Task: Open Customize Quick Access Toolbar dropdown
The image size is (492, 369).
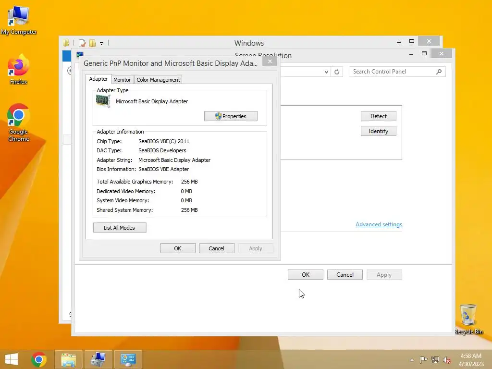Action: click(102, 43)
